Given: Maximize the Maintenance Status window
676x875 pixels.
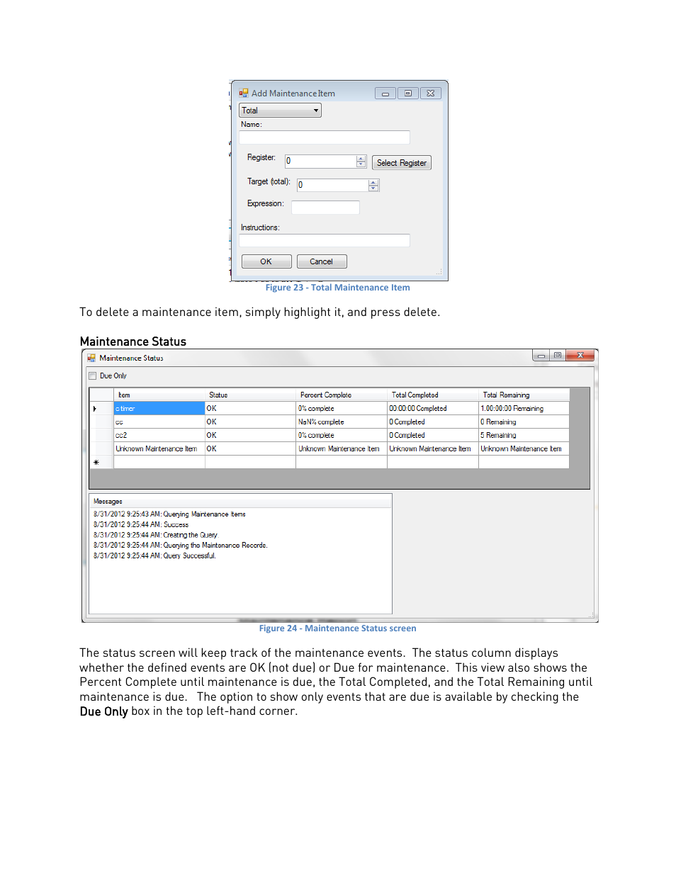Looking at the screenshot, I should (x=558, y=356).
